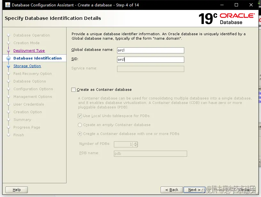Click Database Options step label
The height and width of the screenshot is (197, 261).
tap(30, 81)
